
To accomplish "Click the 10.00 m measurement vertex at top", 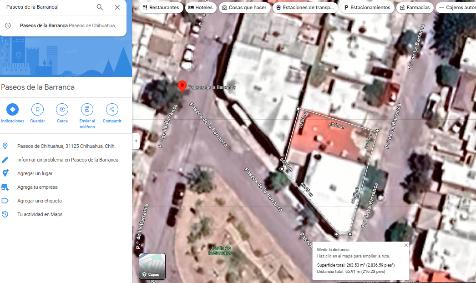I will tap(299, 109).
